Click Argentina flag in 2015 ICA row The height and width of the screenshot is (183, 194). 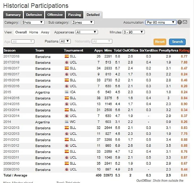pyautogui.click(x=66, y=92)
